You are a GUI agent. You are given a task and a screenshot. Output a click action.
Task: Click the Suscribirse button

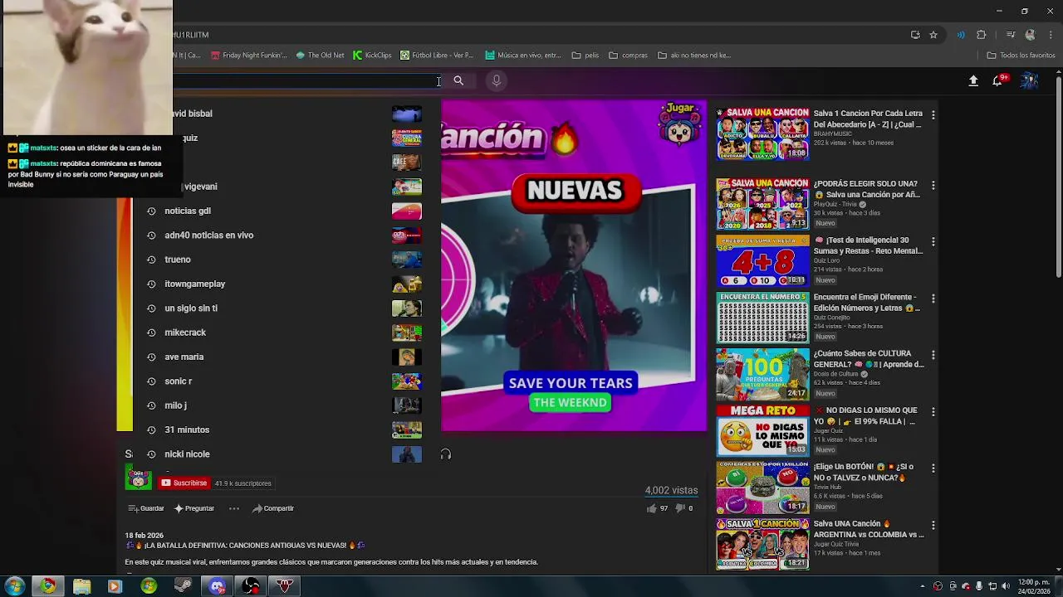(x=184, y=483)
